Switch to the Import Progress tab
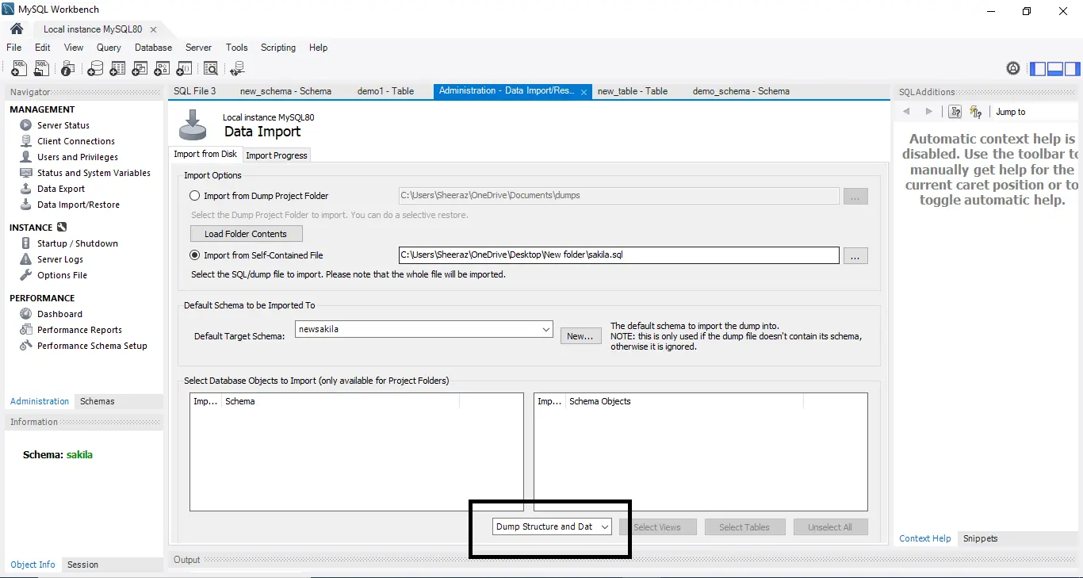Screen dimensions: 1083x578 coord(277,155)
